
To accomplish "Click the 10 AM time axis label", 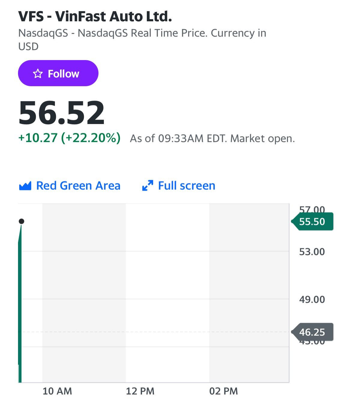I will coord(57,391).
